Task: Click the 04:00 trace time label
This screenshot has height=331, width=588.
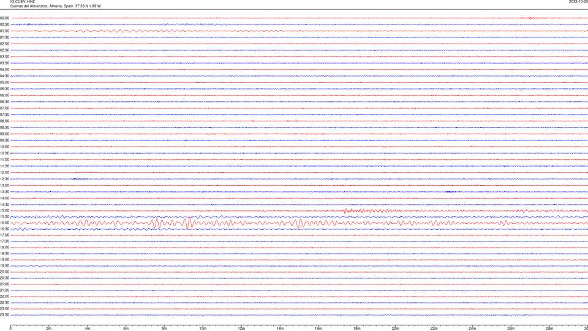Action: (4, 69)
